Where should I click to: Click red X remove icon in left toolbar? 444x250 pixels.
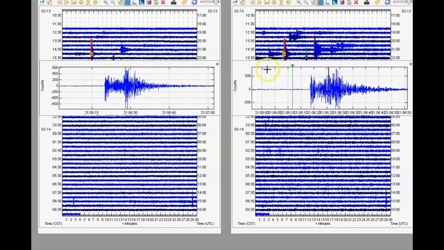[163, 2]
